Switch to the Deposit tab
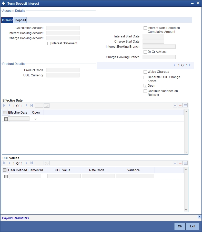Image resolution: width=202 pixels, height=232 pixels. [x=21, y=20]
